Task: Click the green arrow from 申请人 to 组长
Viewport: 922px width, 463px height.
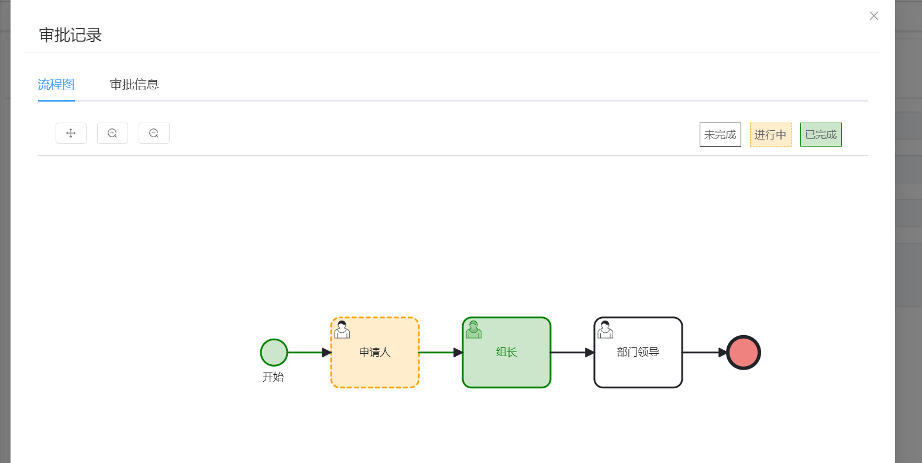Action: 441,353
